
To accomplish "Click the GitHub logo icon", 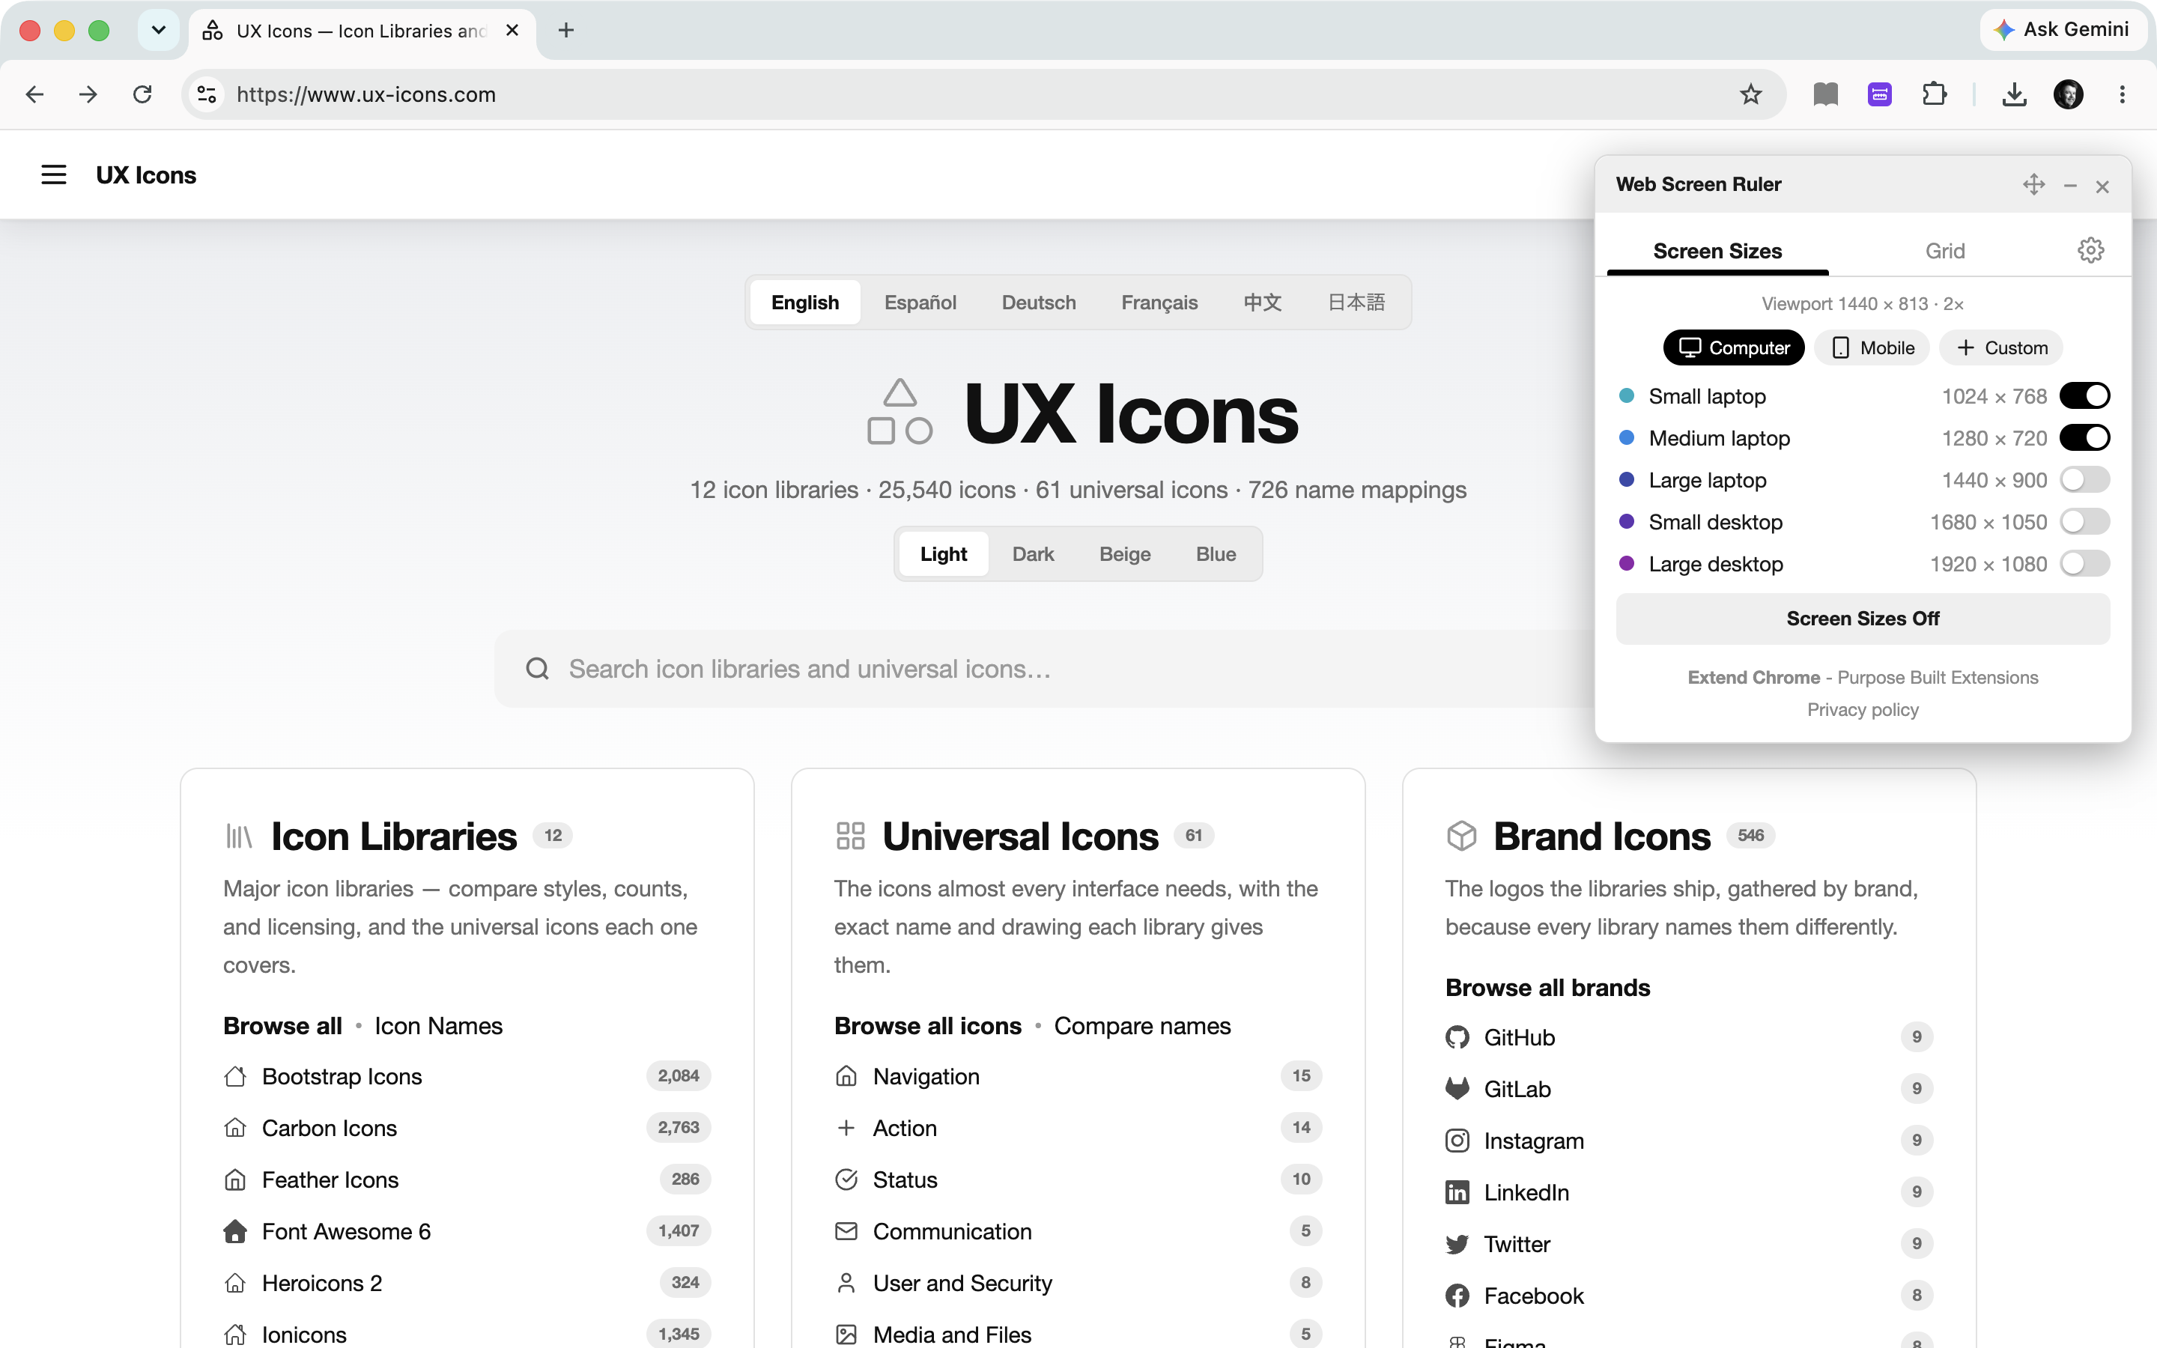I will (1457, 1037).
